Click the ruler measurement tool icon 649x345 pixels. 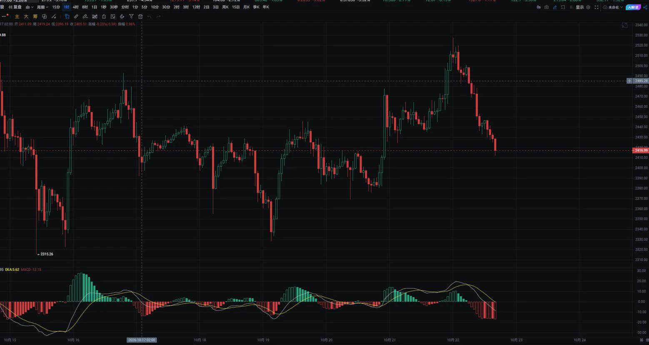click(x=76, y=17)
